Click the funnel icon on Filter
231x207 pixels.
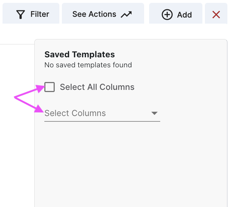click(x=21, y=14)
